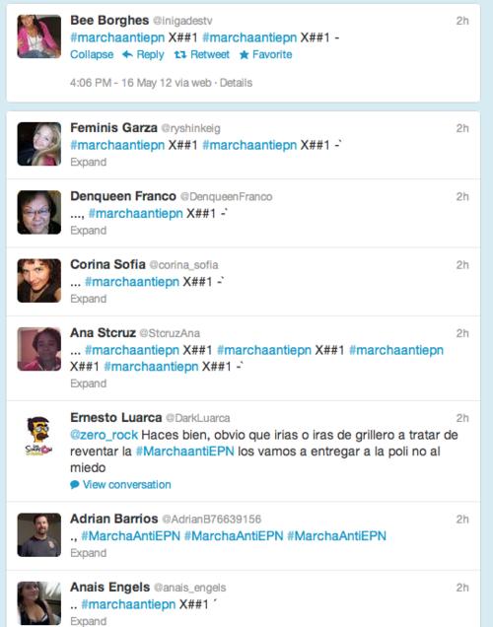Click the Retweet arrows icon
This screenshot has height=627, width=493.
click(x=180, y=55)
